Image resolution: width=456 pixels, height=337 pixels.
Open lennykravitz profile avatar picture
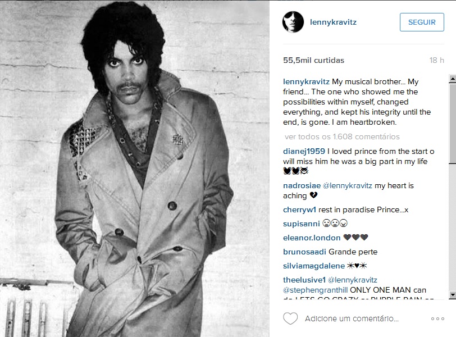point(293,22)
